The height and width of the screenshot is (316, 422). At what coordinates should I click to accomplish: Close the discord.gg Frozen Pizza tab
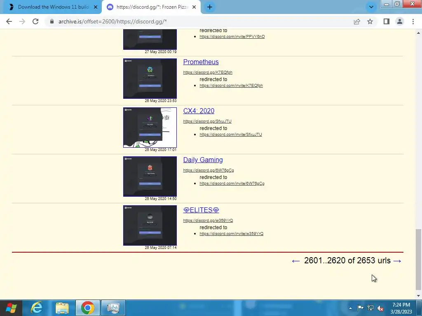194,7
